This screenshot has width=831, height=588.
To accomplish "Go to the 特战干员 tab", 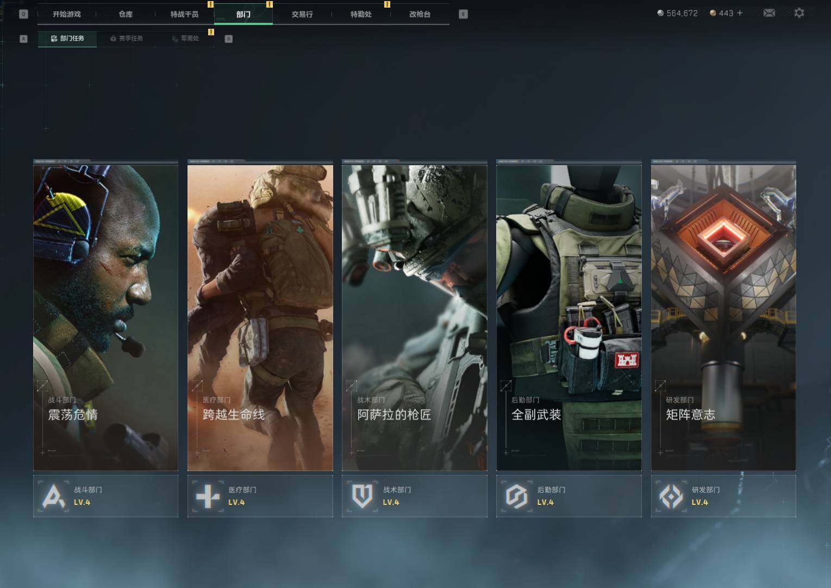I will [184, 15].
